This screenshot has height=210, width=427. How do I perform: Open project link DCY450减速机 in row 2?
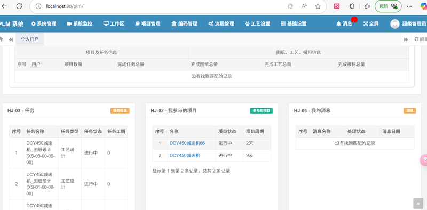[185, 155]
